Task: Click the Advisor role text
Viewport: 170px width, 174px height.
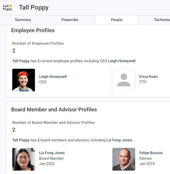Action: [145, 158]
